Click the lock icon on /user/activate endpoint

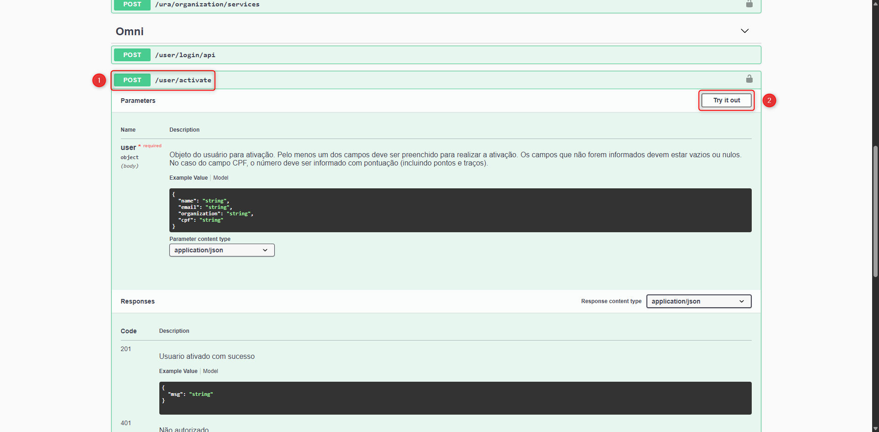749,79
